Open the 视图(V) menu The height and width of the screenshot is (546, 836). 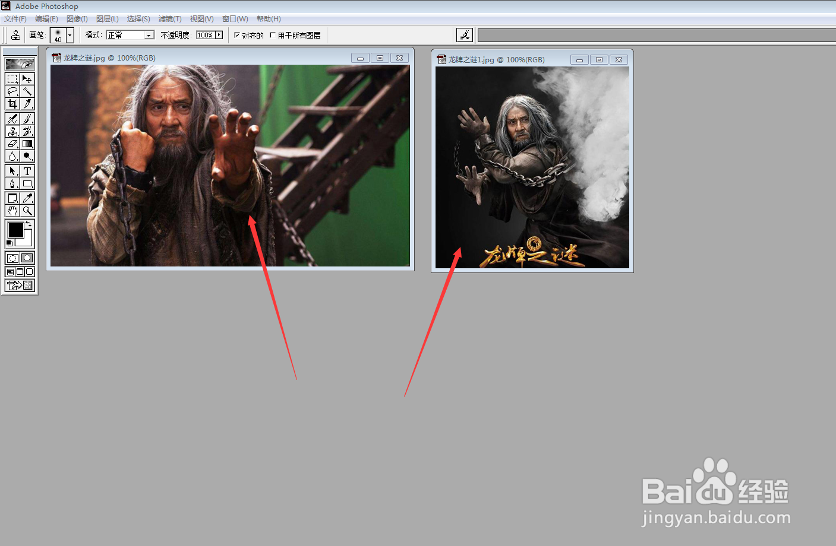(202, 19)
